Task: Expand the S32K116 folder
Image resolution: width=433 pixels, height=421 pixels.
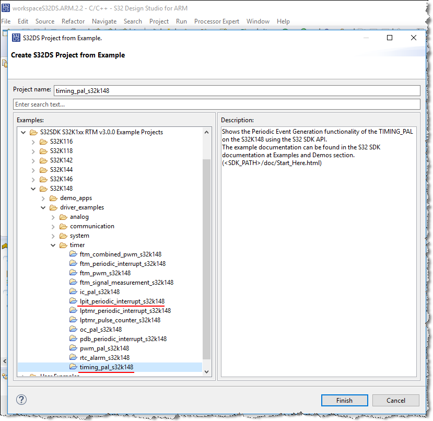Action: 33,142
